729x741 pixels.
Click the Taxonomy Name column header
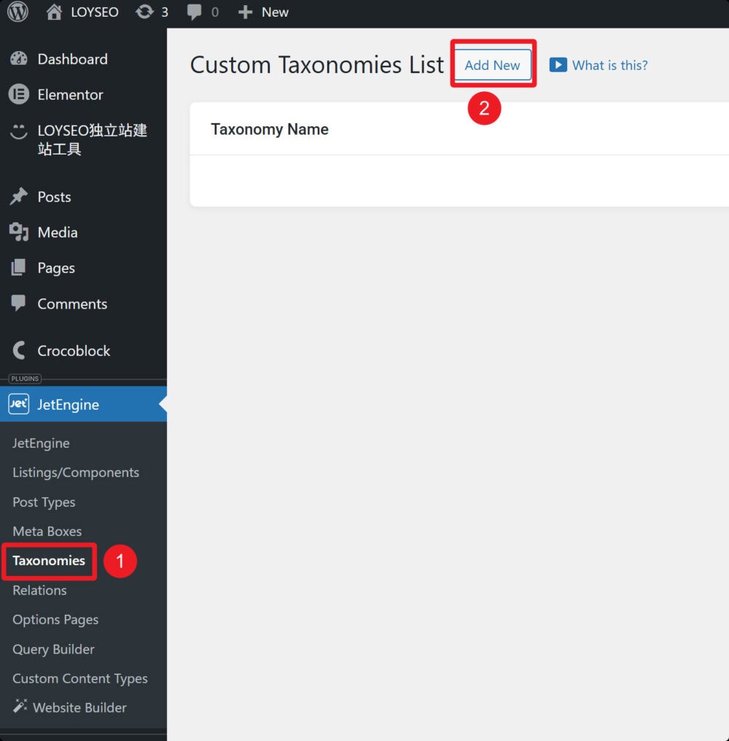click(270, 129)
